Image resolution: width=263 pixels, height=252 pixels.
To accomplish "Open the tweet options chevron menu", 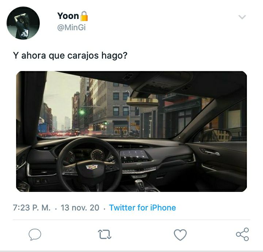I will click(x=242, y=17).
